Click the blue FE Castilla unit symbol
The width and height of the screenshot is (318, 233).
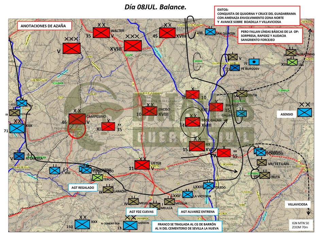click(19, 156)
